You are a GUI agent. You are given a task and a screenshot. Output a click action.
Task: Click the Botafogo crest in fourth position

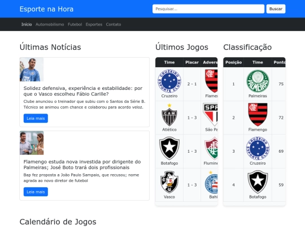tap(258, 182)
